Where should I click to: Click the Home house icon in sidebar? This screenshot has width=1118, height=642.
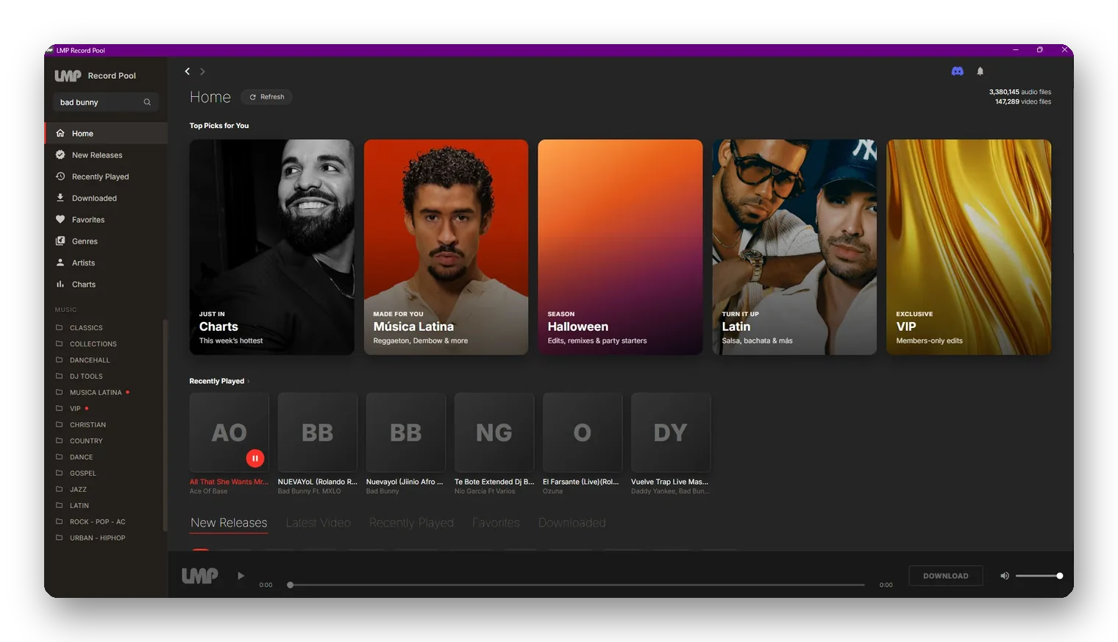tap(60, 133)
